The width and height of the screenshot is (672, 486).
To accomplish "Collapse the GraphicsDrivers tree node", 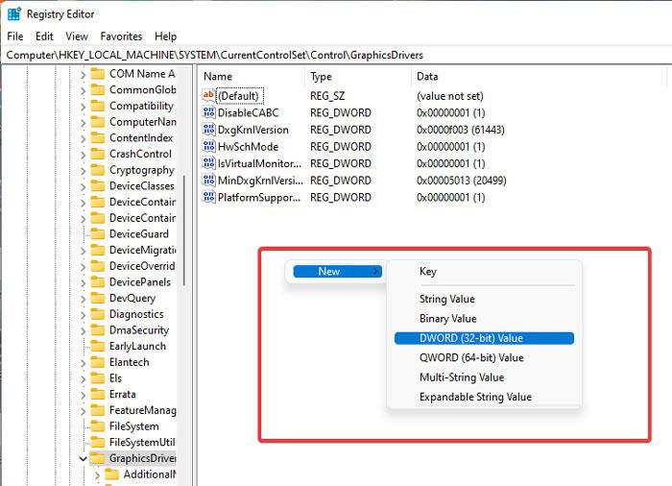I will [83, 458].
